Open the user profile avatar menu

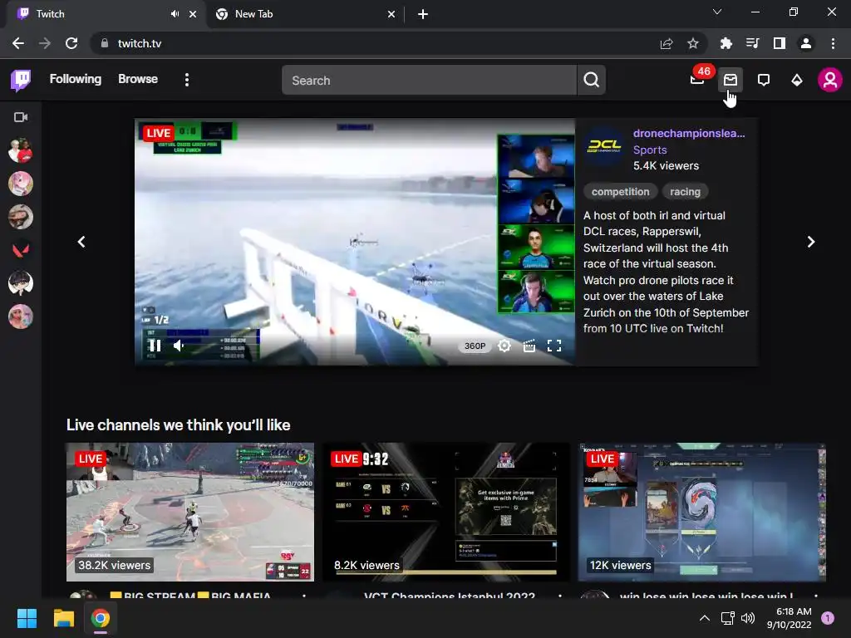(830, 81)
